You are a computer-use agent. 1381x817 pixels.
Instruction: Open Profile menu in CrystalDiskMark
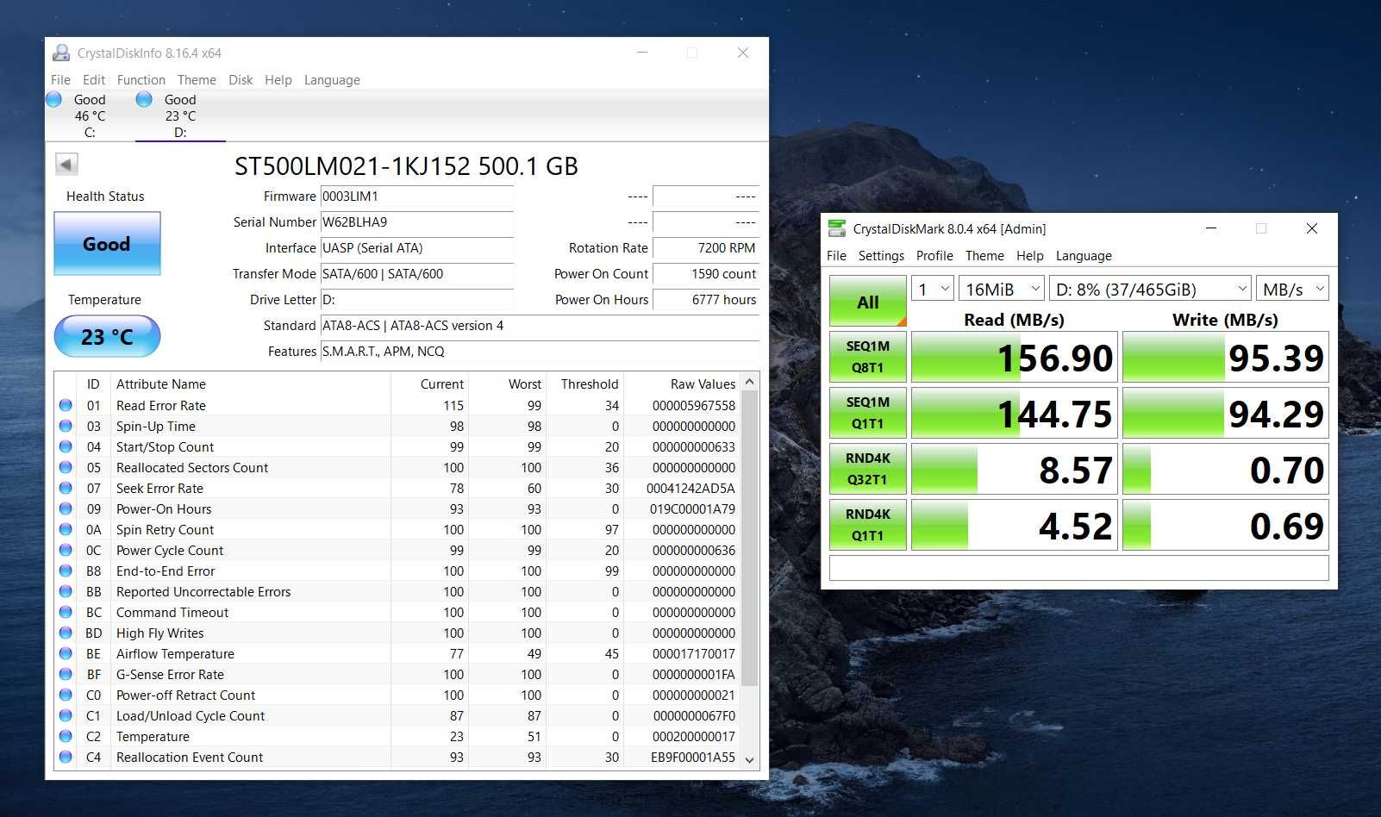[934, 255]
